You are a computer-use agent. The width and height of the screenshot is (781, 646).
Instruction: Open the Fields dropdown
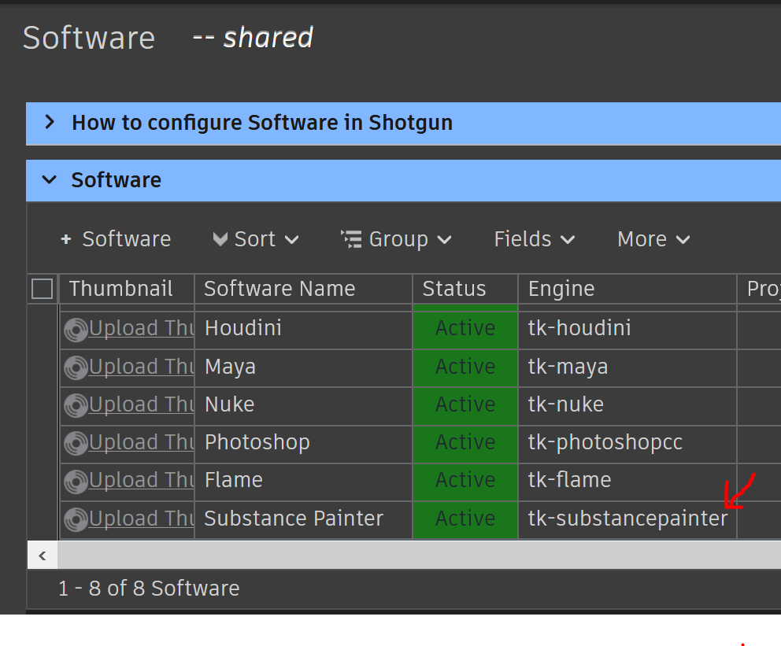535,239
